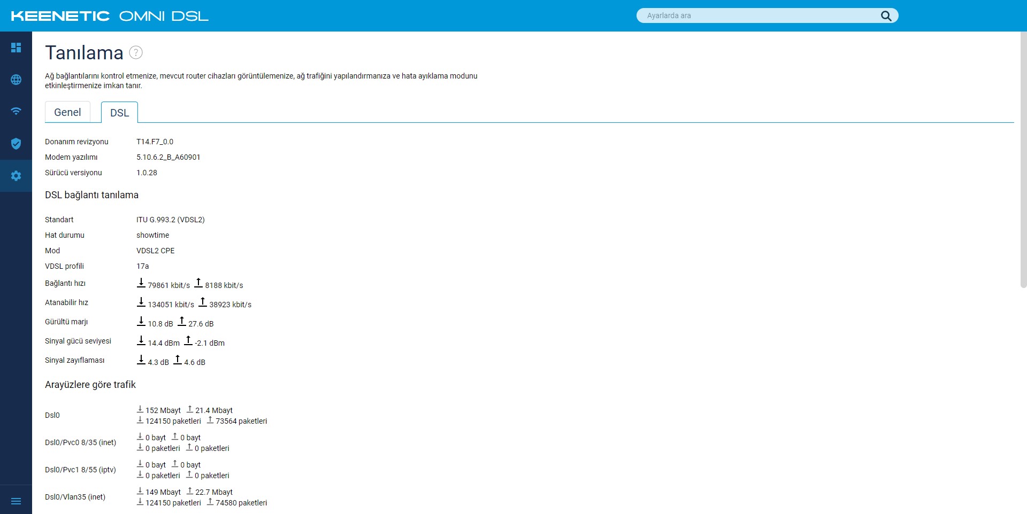The width and height of the screenshot is (1027, 514).
Task: Open the Internet globe icon in sidebar
Action: [16, 80]
